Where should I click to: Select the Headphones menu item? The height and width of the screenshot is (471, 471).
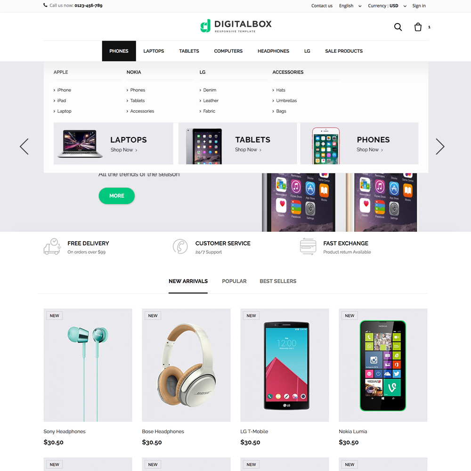point(273,51)
